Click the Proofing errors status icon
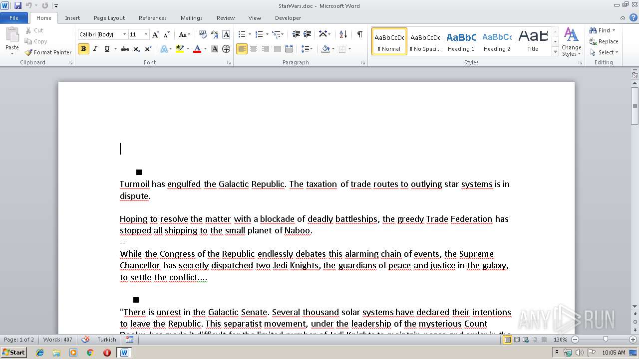This screenshot has width=639, height=359. click(x=85, y=340)
